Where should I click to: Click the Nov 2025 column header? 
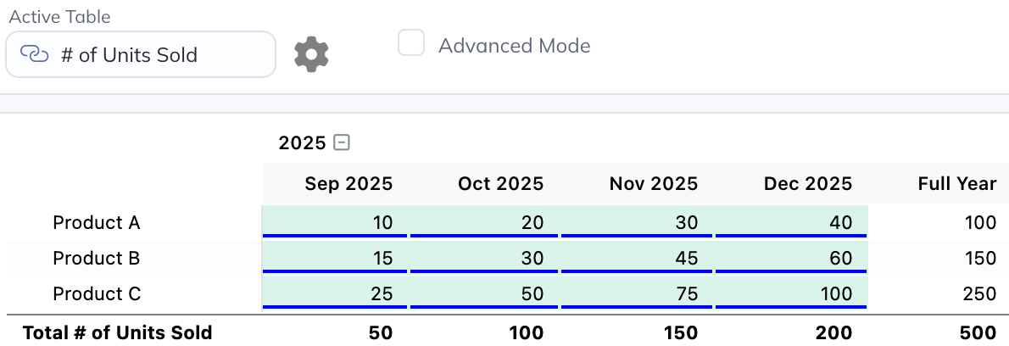[653, 184]
